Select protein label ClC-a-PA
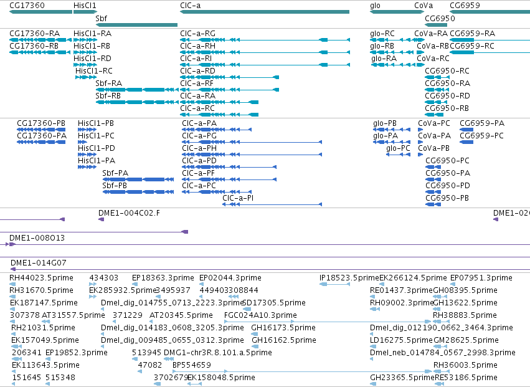530x387 pixels. point(199,123)
